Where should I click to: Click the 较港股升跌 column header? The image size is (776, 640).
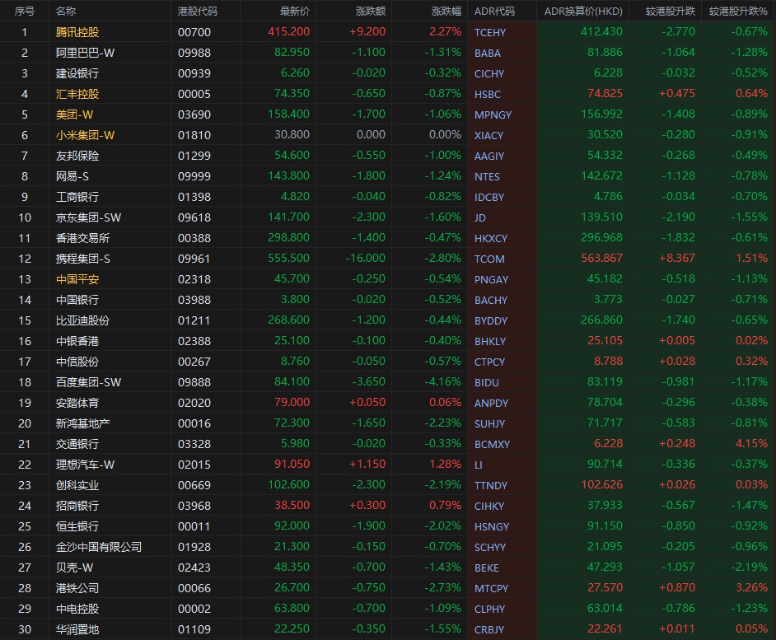click(x=670, y=11)
